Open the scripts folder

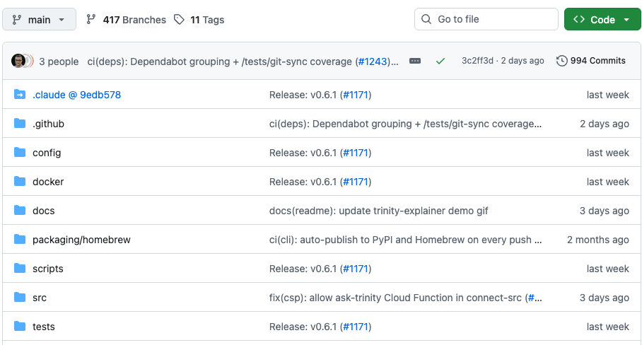point(48,269)
